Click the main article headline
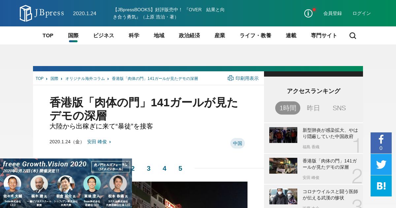The image size is (396, 208). [144, 109]
